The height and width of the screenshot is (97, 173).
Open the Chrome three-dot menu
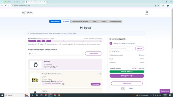click(x=171, y=6)
